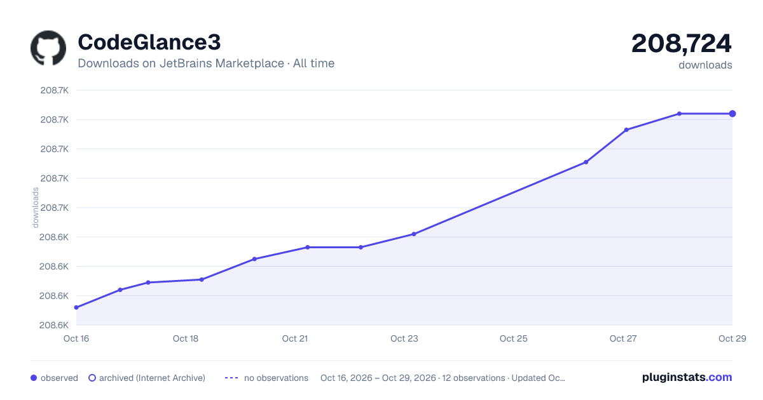763x400 pixels.
Task: Click the 'Oct 16' x-axis label
Action: pyautogui.click(x=76, y=338)
